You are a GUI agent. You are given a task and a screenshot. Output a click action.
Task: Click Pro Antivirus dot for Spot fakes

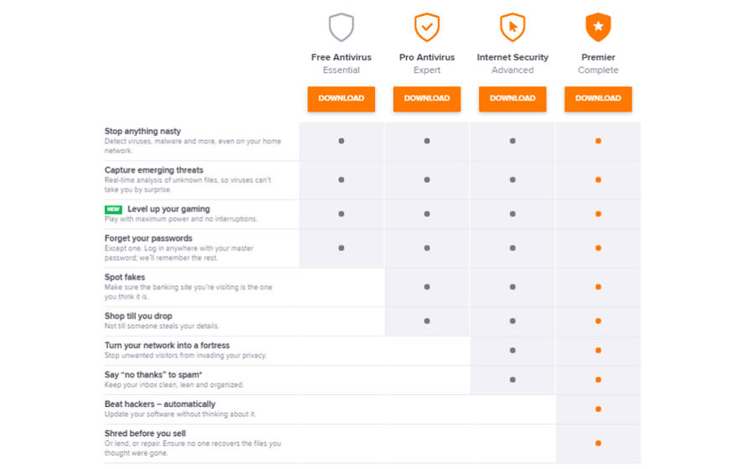427,286
